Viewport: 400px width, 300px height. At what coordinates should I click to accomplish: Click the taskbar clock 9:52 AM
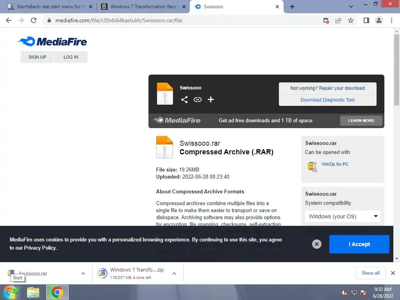point(383,293)
